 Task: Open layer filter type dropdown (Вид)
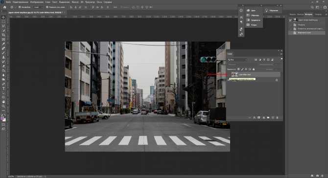[x=237, y=60]
